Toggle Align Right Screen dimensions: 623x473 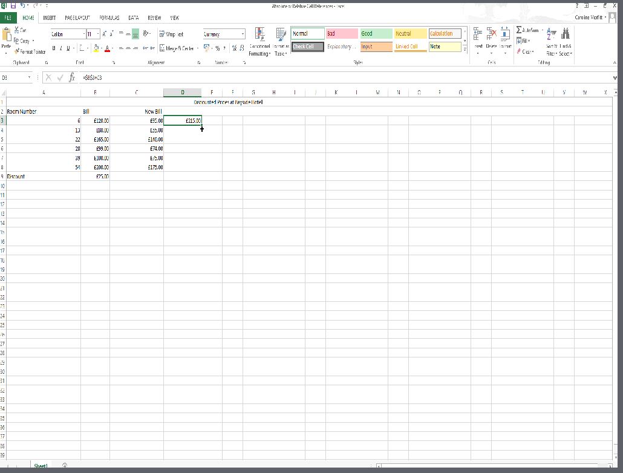point(135,48)
